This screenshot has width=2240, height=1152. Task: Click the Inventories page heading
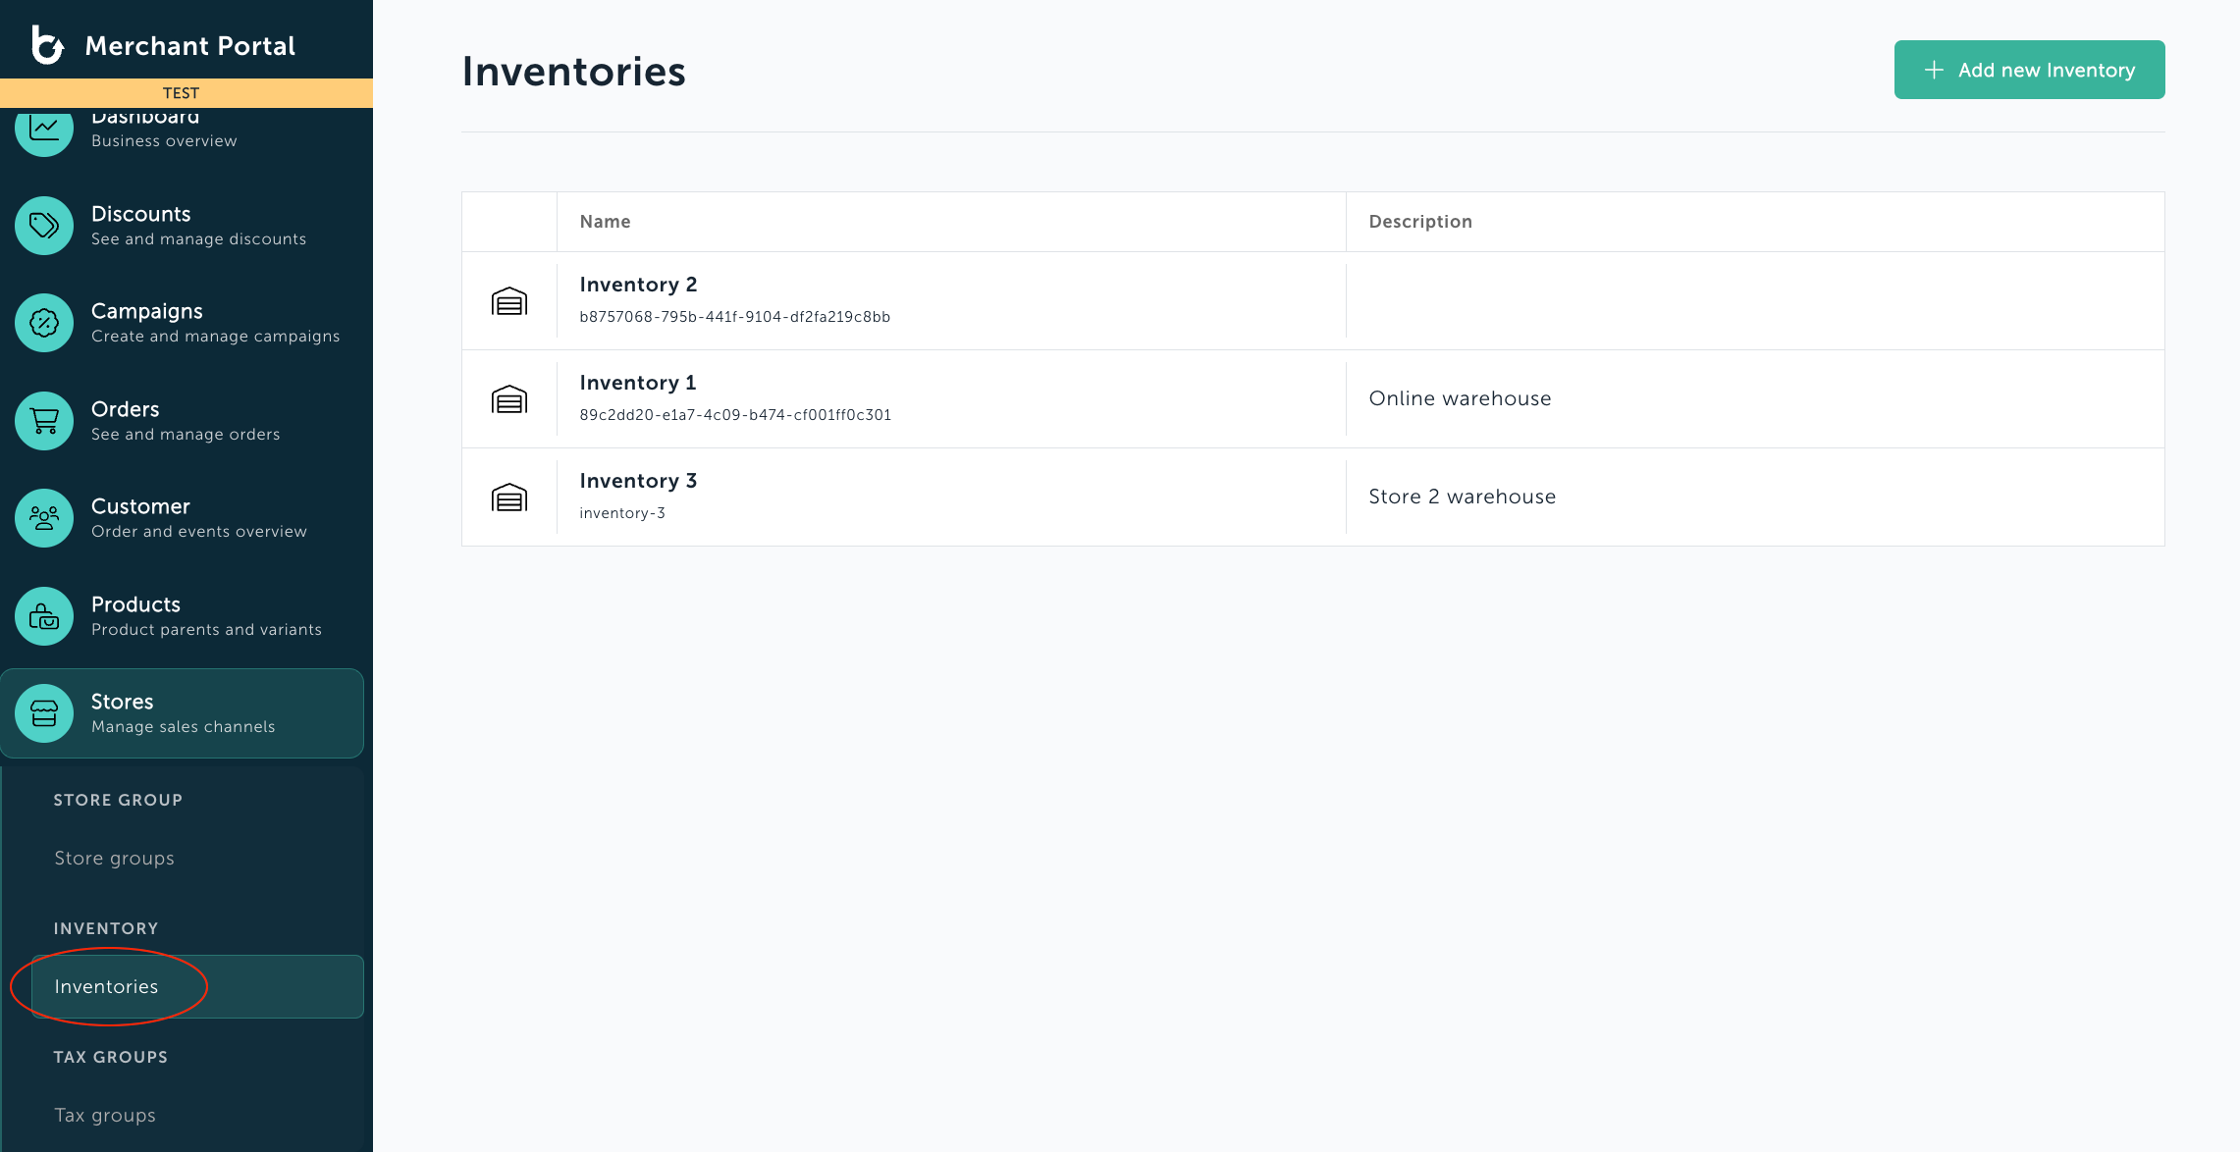pyautogui.click(x=573, y=72)
